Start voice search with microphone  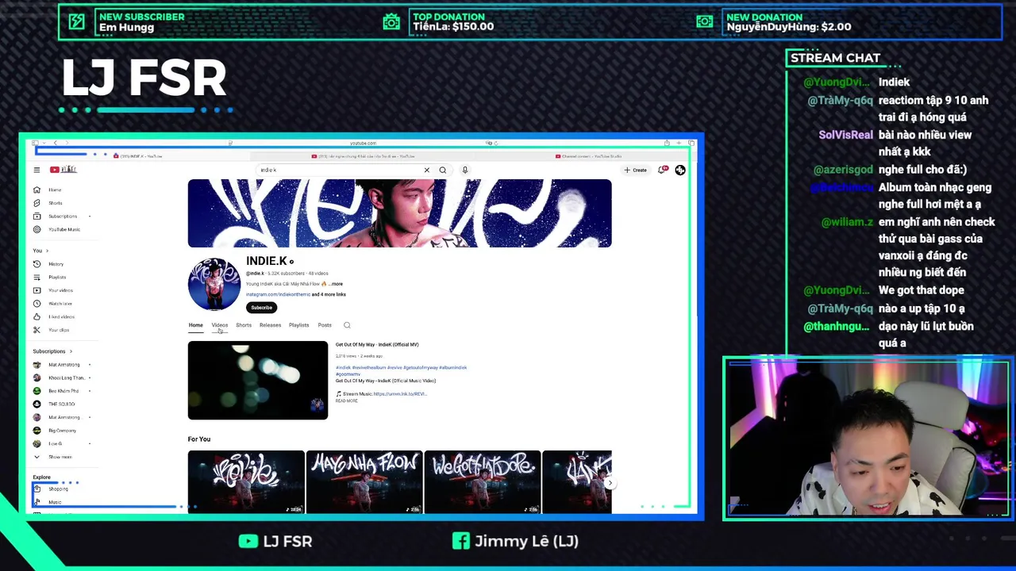[465, 170]
